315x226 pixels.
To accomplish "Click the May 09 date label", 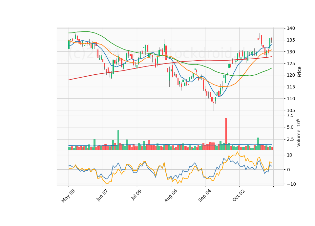I will (x=68, y=196).
